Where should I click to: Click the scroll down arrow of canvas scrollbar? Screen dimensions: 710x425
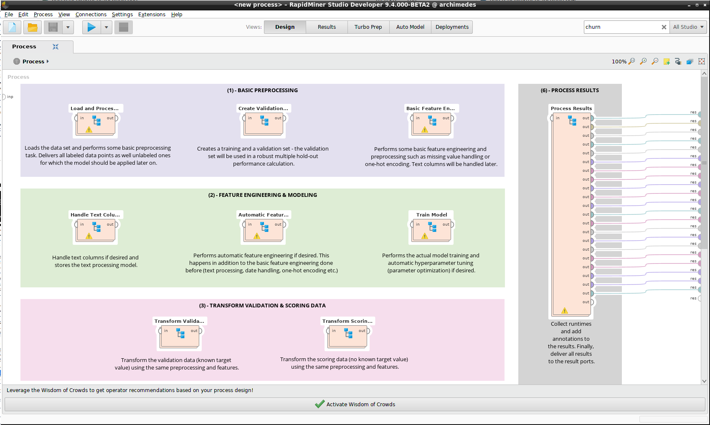click(704, 381)
